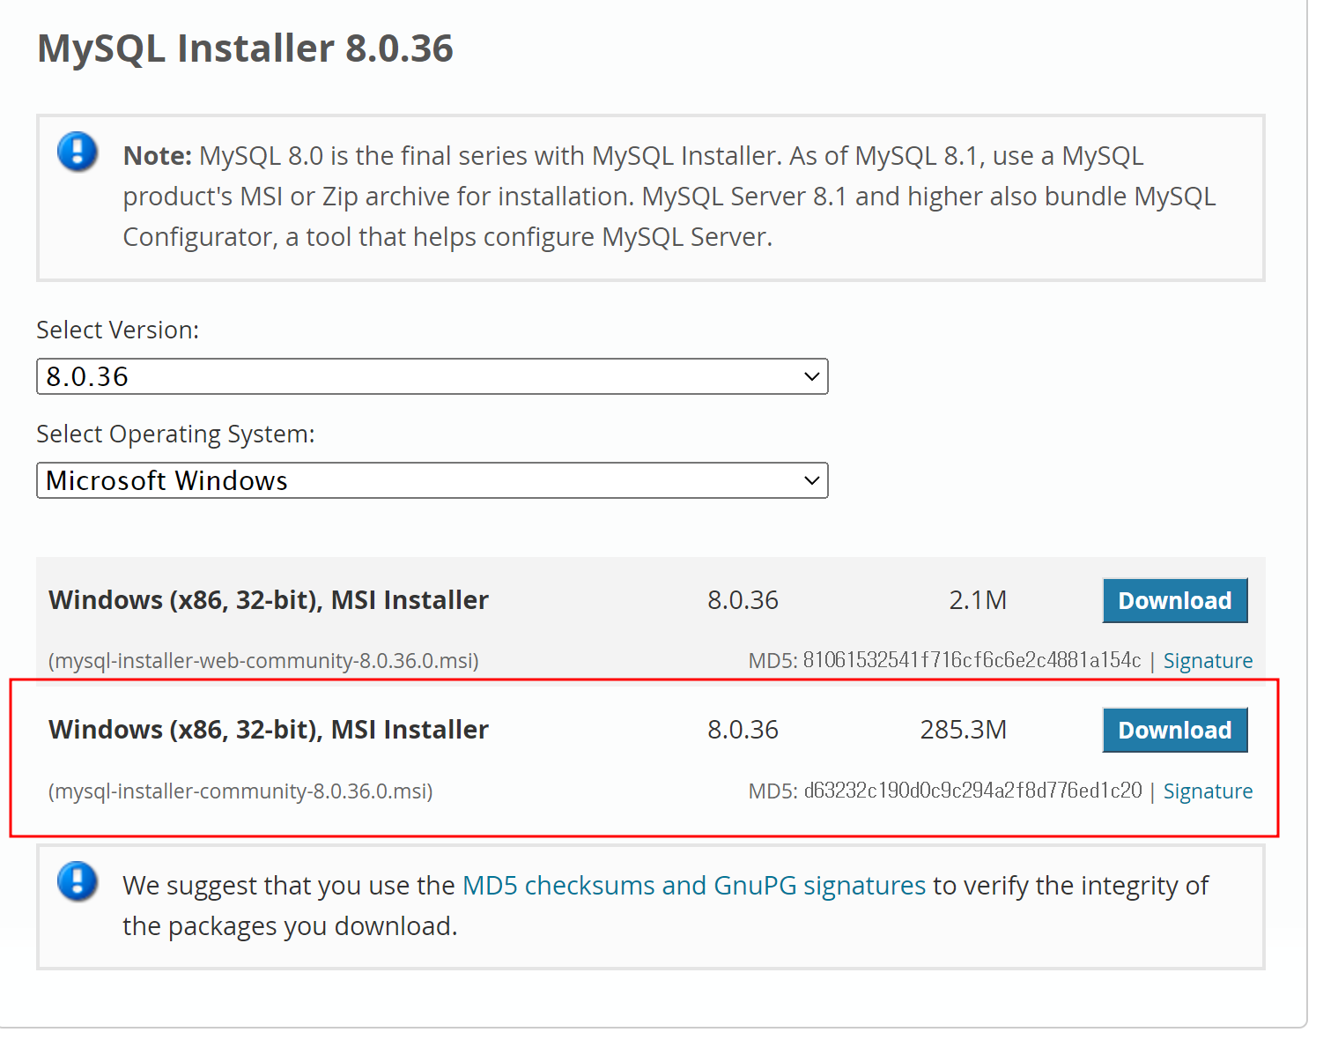Open the Select Version dropdown showing 8.0.36

coord(432,376)
